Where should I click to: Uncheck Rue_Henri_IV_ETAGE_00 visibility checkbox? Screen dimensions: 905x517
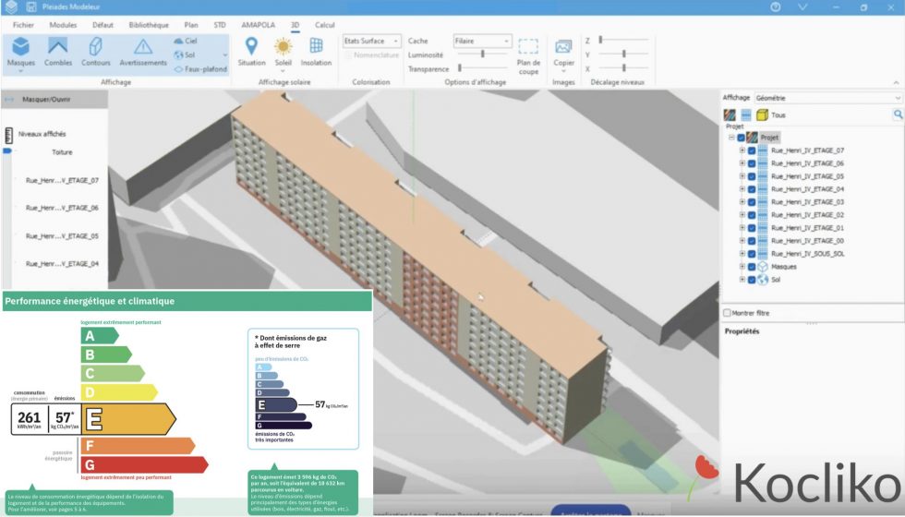click(752, 241)
